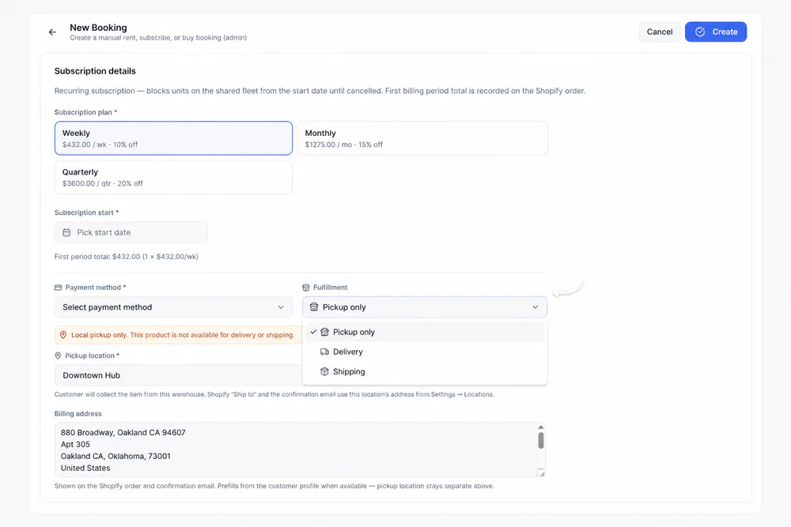The width and height of the screenshot is (791, 527).
Task: Click the '$1275.00 / mo · 15% off' text
Action: click(343, 145)
